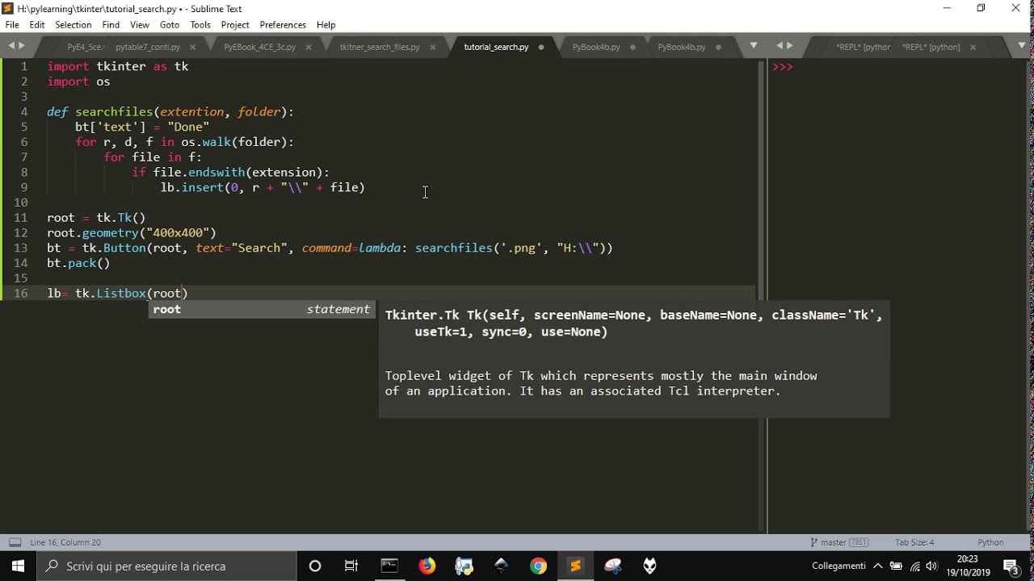The width and height of the screenshot is (1034, 581).
Task: Click the REPL prompt '>>>'
Action: [x=783, y=67]
